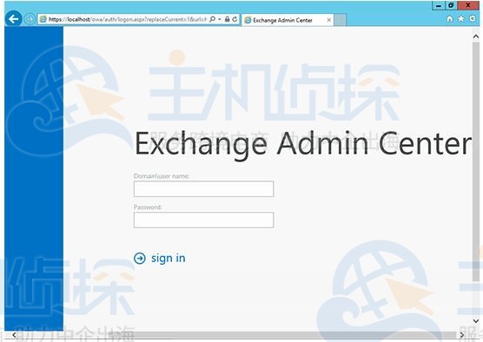Click the sign in arrow circle icon

pos(140,258)
